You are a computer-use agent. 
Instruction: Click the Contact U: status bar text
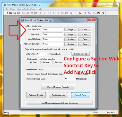(x=110, y=112)
